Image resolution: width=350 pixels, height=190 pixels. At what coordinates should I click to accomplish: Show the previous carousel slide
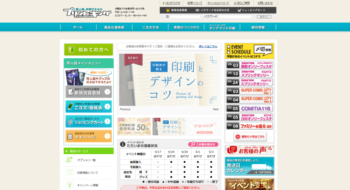tap(125, 109)
